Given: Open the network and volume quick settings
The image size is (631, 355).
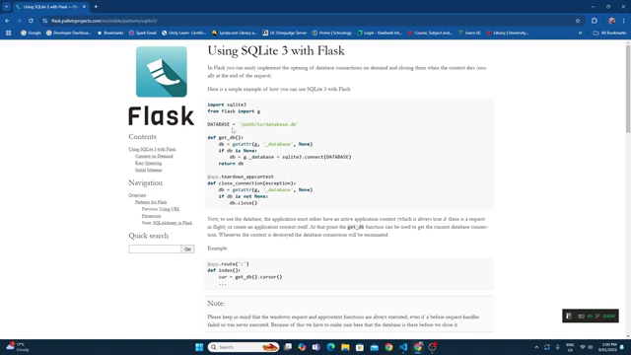Looking at the screenshot, I should tap(587, 347).
